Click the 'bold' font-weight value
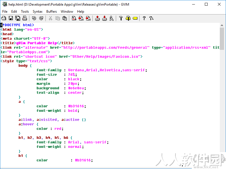 73,111
